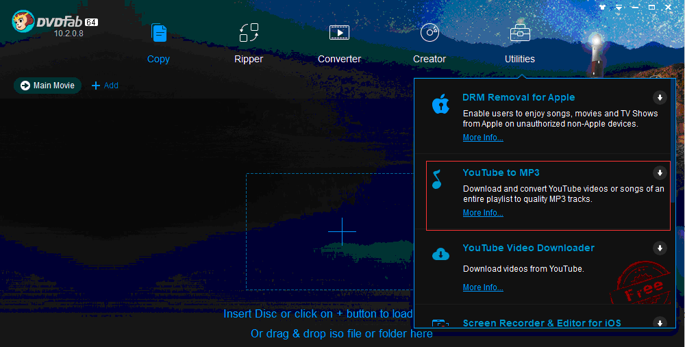The width and height of the screenshot is (685, 347).
Task: Open the title bar dropdown menu arrow
Action: [619, 7]
